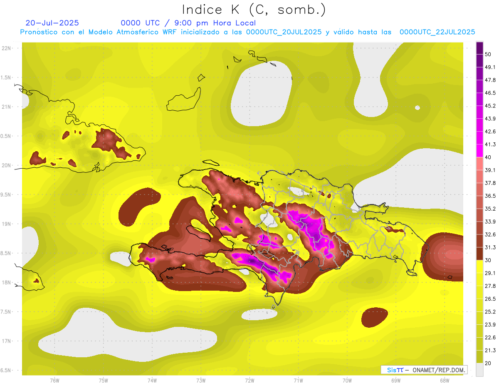Image resolution: width=499 pixels, height=386 pixels.
Task: Click the '0000 UTC / 9:00 pm Hora Local' text
Action: (188, 23)
